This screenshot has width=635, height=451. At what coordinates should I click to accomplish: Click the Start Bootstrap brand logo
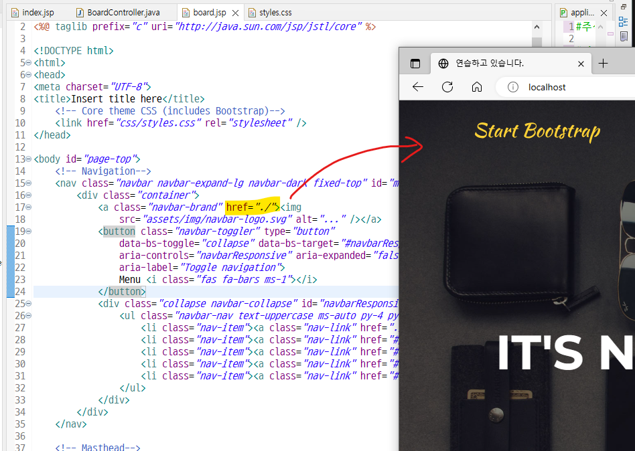[x=537, y=131]
